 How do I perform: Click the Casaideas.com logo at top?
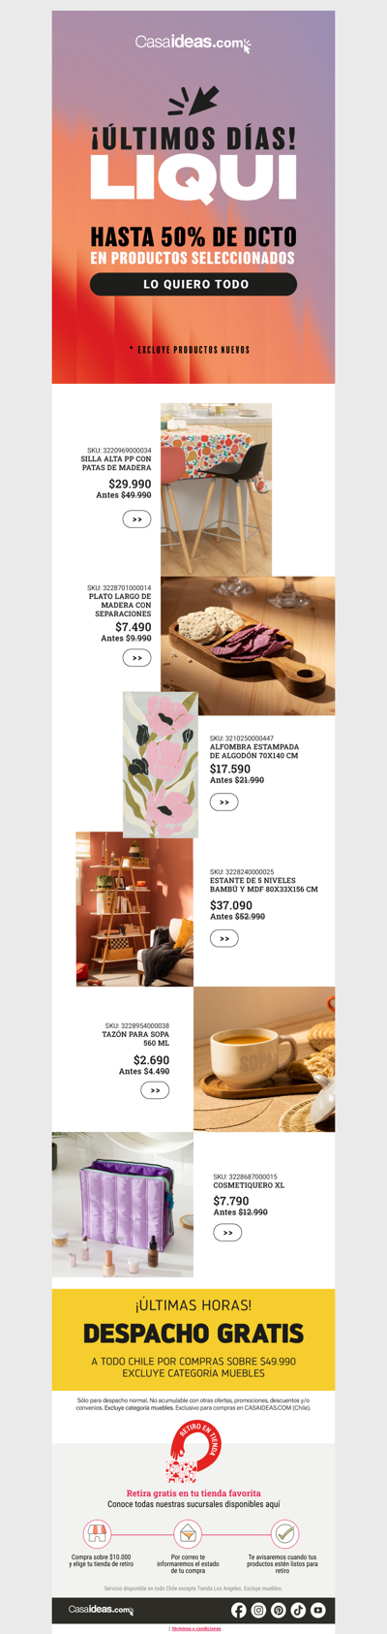tap(193, 44)
